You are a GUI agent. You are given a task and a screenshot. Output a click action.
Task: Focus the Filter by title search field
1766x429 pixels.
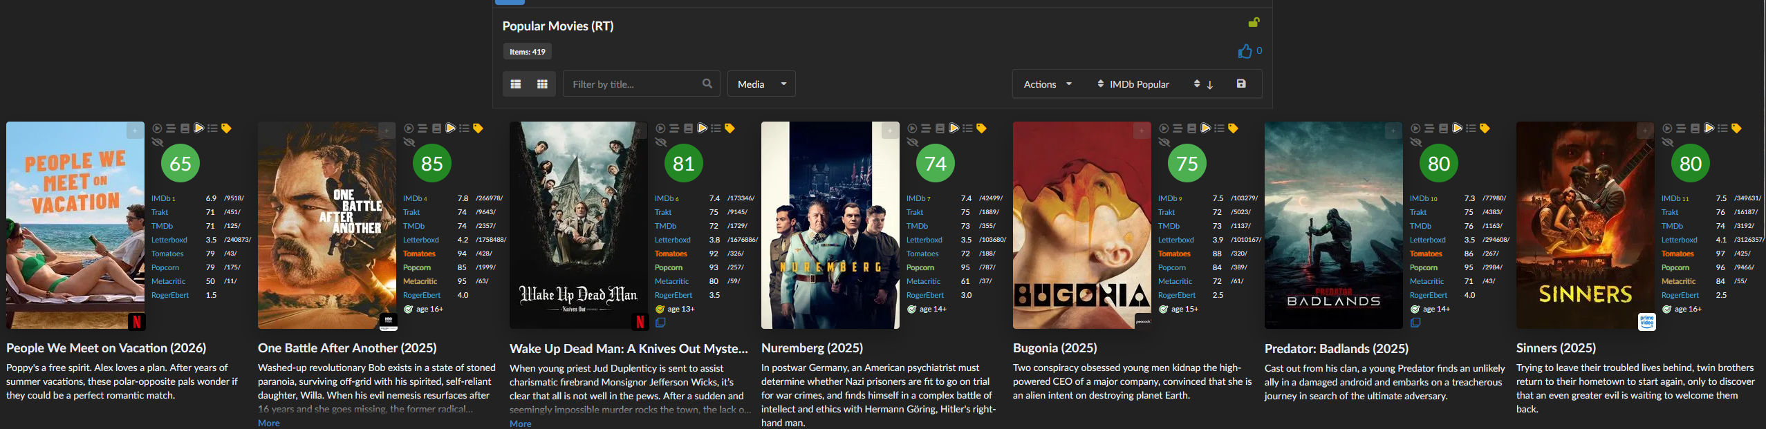[x=641, y=84]
